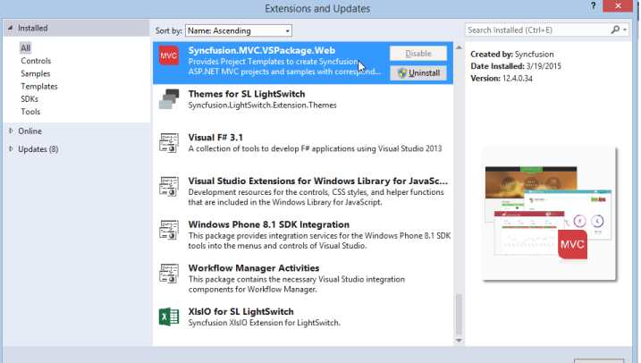
Task: Disable the Syncfusion.MVC.VSPackage.Web extension
Action: coord(418,54)
